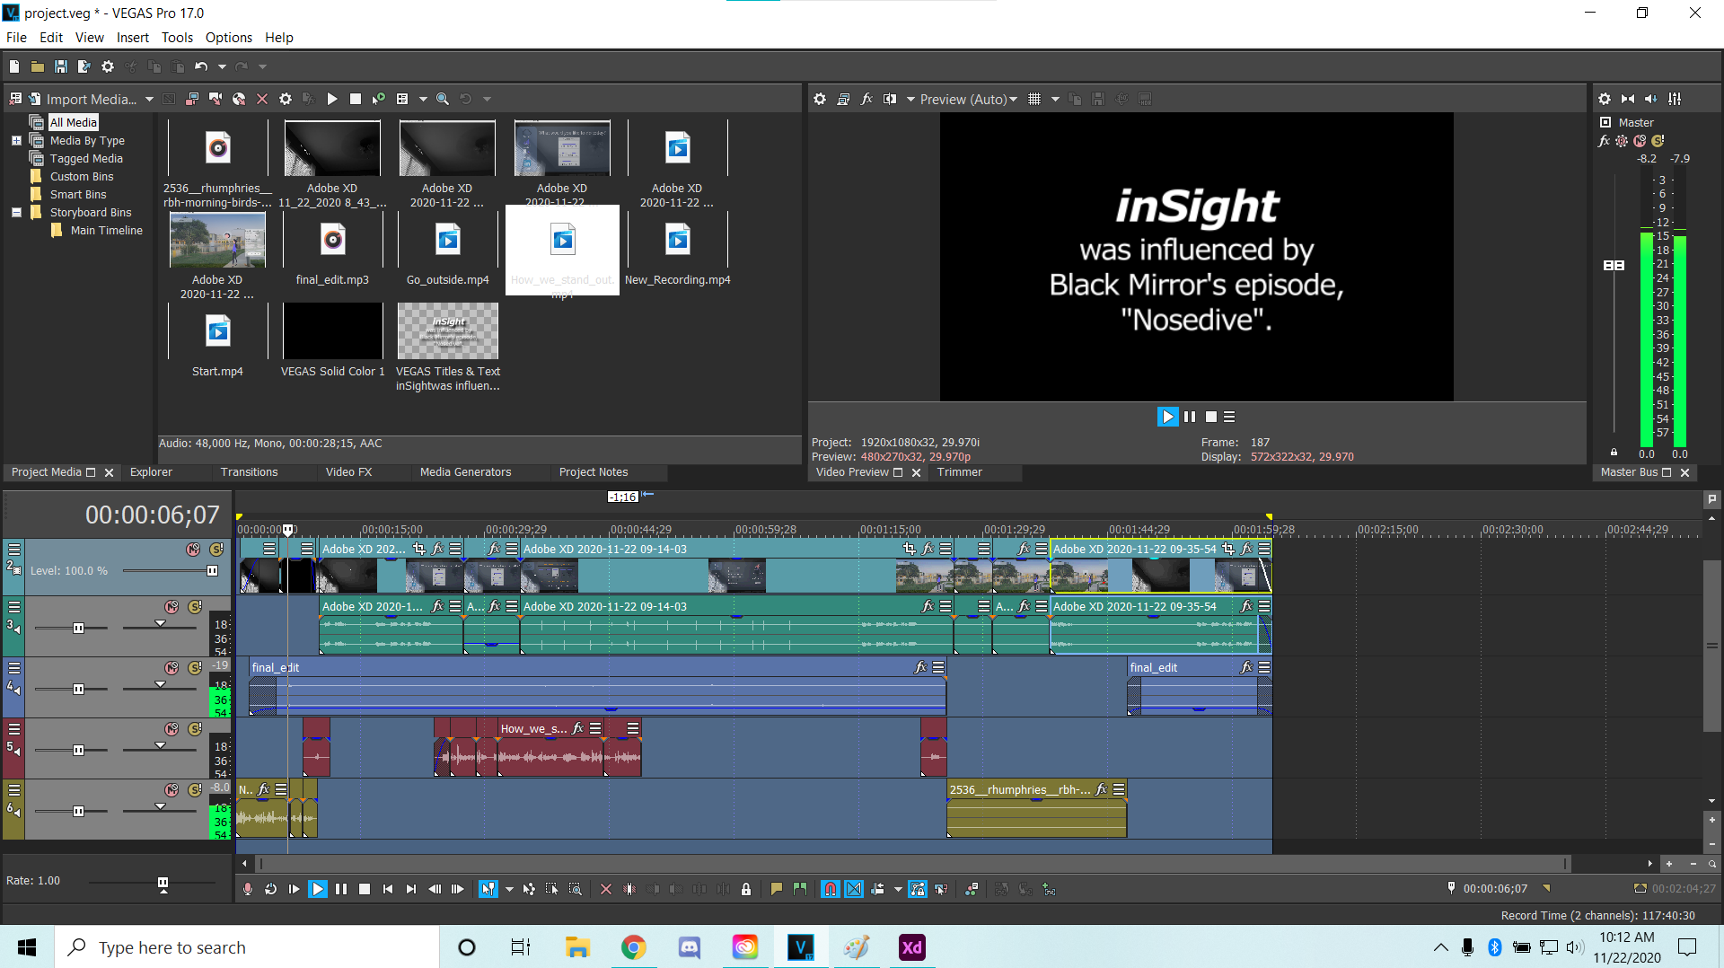Open Video Preview split screen view icon

pos(889,99)
